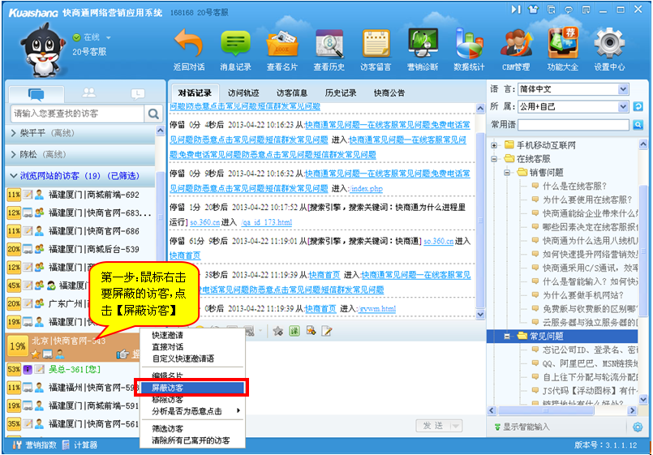Click the visitor search magnifier icon
Viewport: 653px width, 455px height.
pos(153,114)
